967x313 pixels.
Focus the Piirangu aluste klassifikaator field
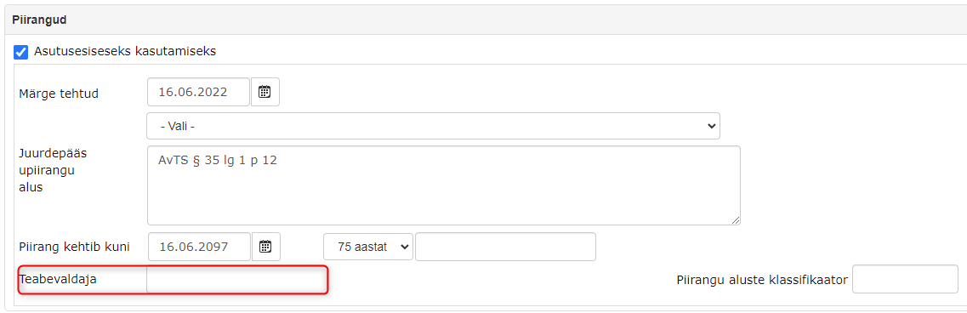905,280
